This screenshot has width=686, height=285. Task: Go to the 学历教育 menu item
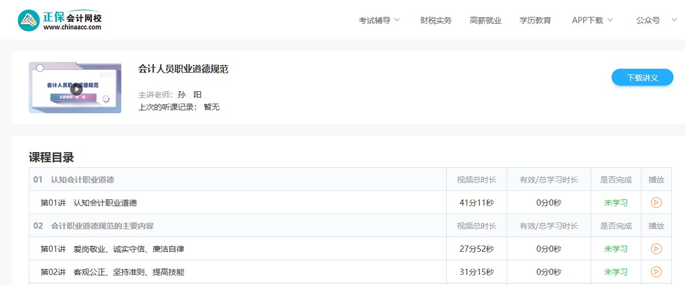535,20
